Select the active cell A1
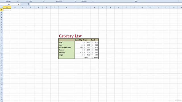Viewport: 182px width, 102px height. pos(7,10)
